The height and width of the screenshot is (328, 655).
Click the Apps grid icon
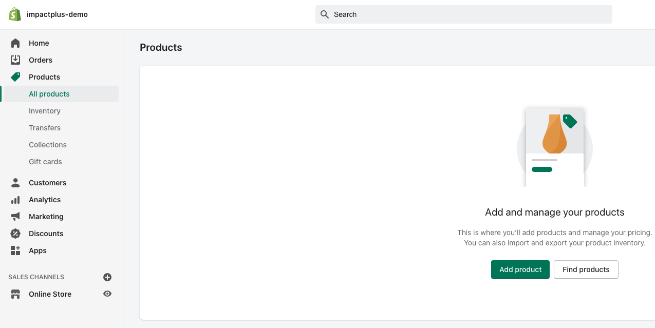point(15,250)
